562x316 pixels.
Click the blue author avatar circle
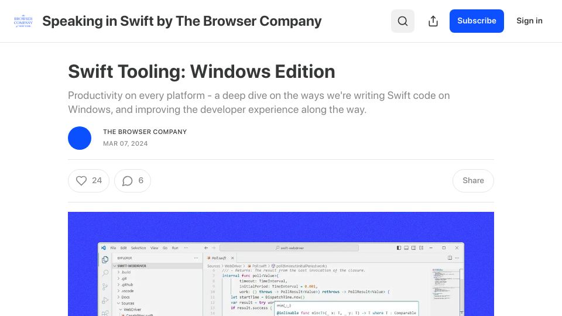tap(80, 138)
